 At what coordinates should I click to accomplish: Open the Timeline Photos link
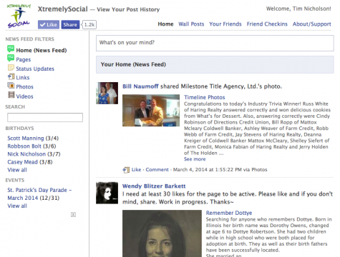[205, 97]
